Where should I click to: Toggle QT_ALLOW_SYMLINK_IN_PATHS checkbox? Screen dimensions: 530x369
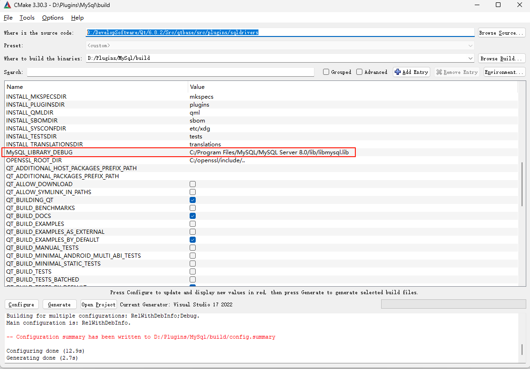(x=193, y=192)
